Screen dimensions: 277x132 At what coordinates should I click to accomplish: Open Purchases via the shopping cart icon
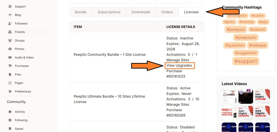[x=10, y=66]
